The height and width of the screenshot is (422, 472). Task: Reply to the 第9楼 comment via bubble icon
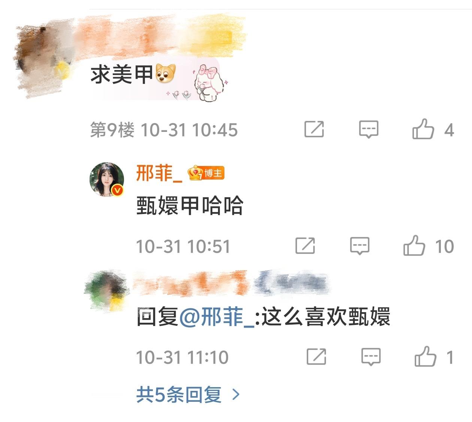coord(369,129)
